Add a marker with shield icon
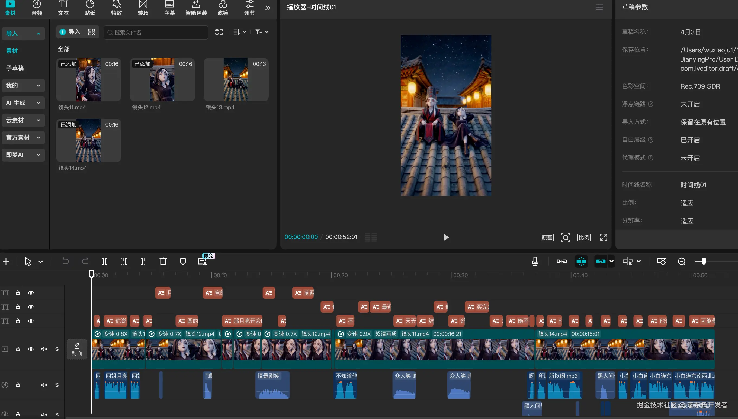The image size is (738, 419). click(183, 261)
